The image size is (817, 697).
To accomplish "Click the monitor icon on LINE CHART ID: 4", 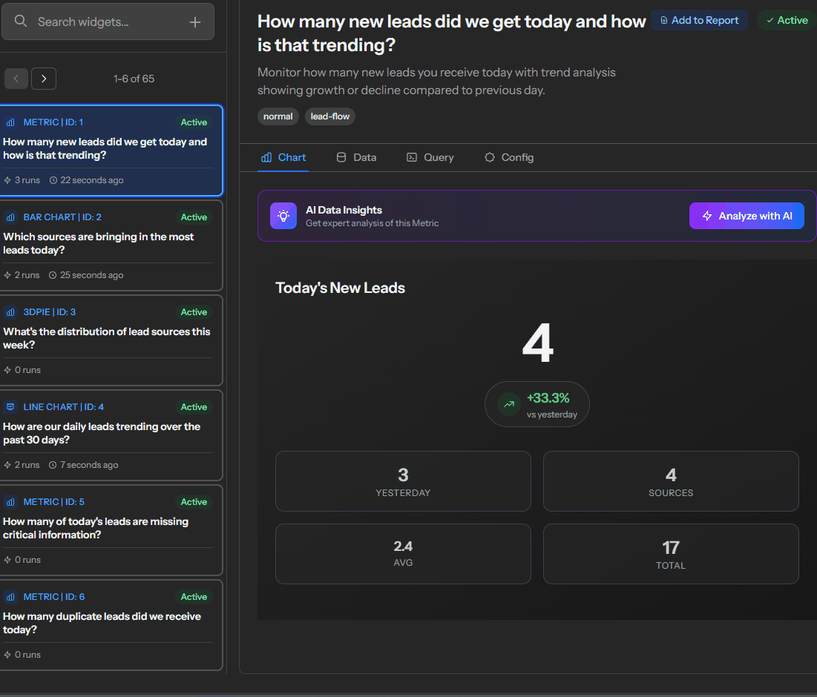I will (10, 406).
